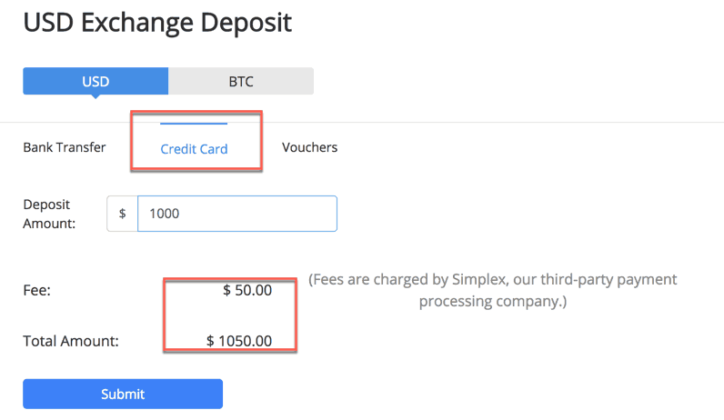The image size is (724, 420).
Task: Click the dollar symbol beside 50.00
Action: pyautogui.click(x=226, y=290)
